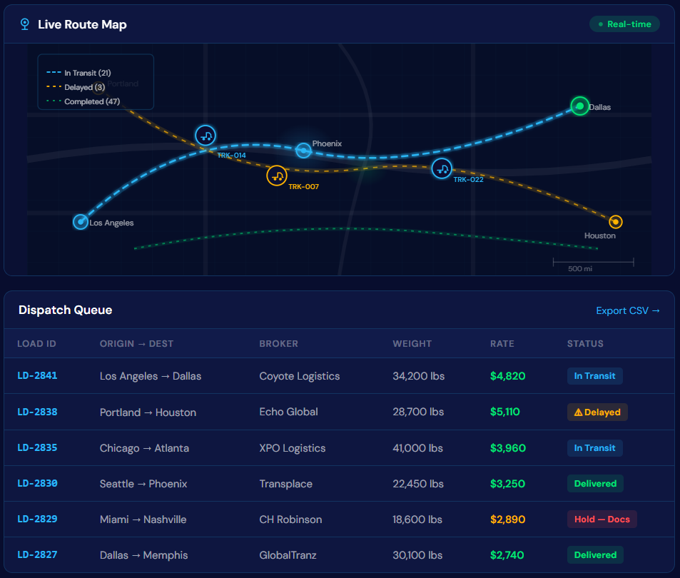Click the $3,960 rate value
Image resolution: width=680 pixels, height=578 pixels.
508,448
